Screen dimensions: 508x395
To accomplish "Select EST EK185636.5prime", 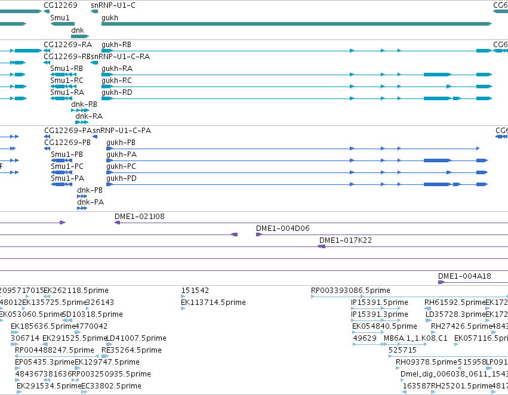I will point(14,332).
